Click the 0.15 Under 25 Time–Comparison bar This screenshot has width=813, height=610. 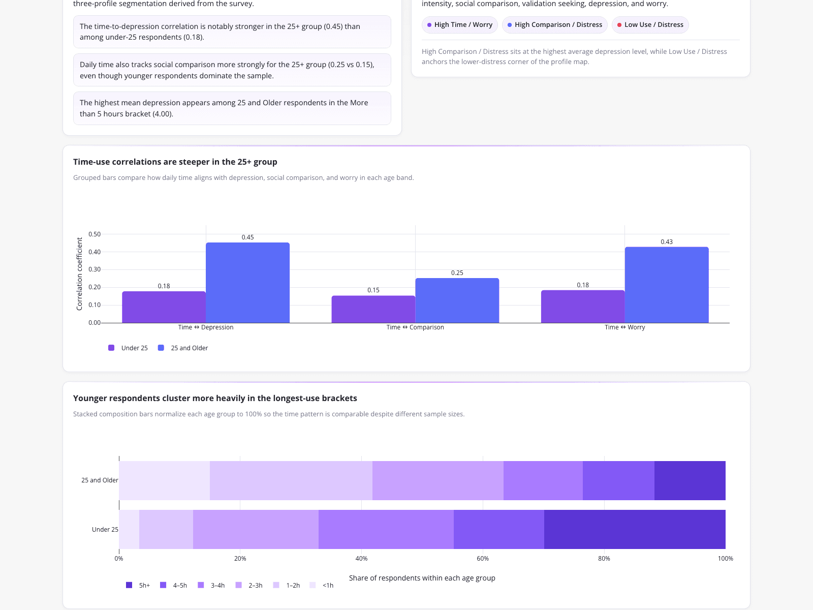(373, 309)
